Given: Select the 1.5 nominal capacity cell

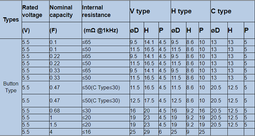Looking at the screenshot, I should click(x=66, y=125).
